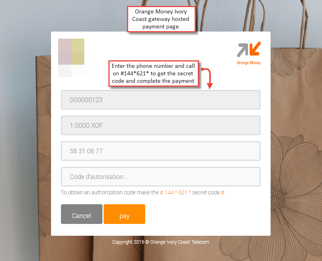Click the order number field 000000123
The image size is (322, 261).
point(161,100)
